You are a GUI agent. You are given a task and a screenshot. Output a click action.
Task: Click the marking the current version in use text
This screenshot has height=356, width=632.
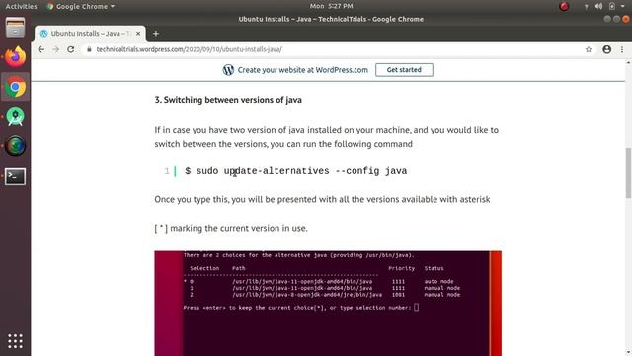239,228
